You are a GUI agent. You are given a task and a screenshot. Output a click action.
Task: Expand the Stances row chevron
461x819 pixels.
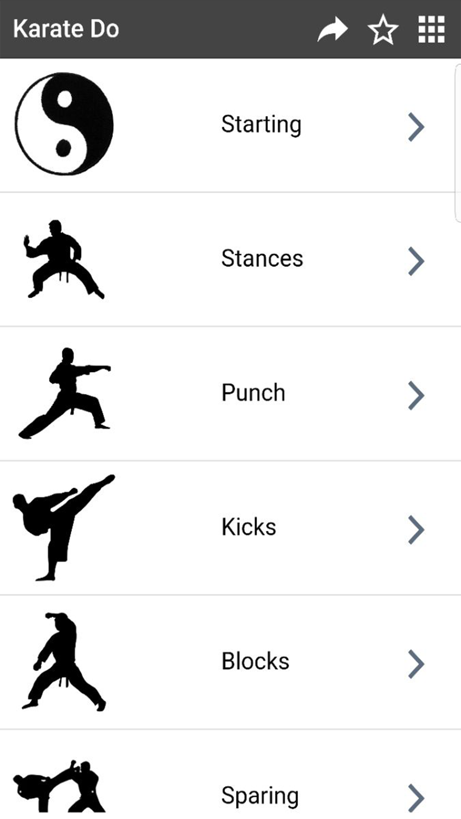tap(416, 261)
